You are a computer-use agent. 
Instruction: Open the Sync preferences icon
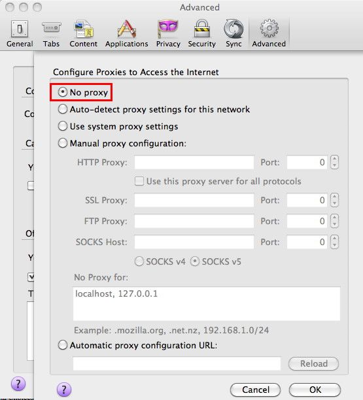[233, 29]
